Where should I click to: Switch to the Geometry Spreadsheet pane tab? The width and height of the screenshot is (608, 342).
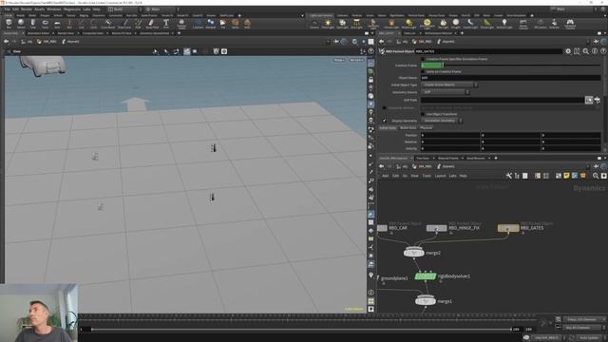154,33
